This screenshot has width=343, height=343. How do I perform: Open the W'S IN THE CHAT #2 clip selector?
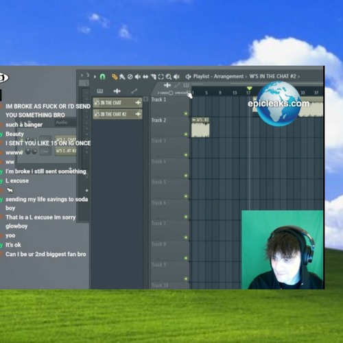pyautogui.click(x=272, y=76)
